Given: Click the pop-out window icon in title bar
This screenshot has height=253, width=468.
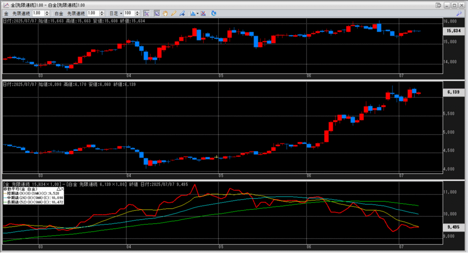Looking at the screenshot, I should (x=439, y=5).
